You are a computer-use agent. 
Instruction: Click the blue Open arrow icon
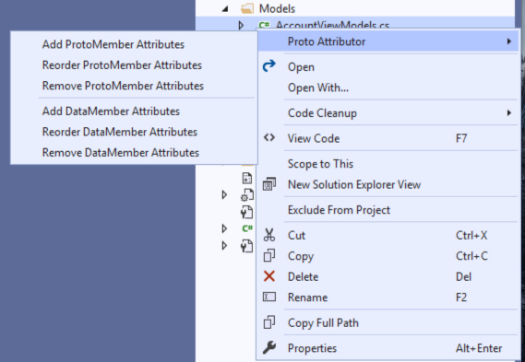tap(269, 65)
